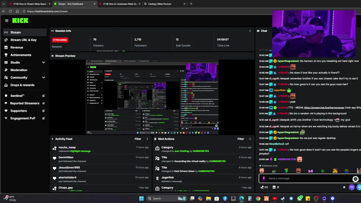
Task: Click NewMethod username in chat
Action: pos(277,144)
